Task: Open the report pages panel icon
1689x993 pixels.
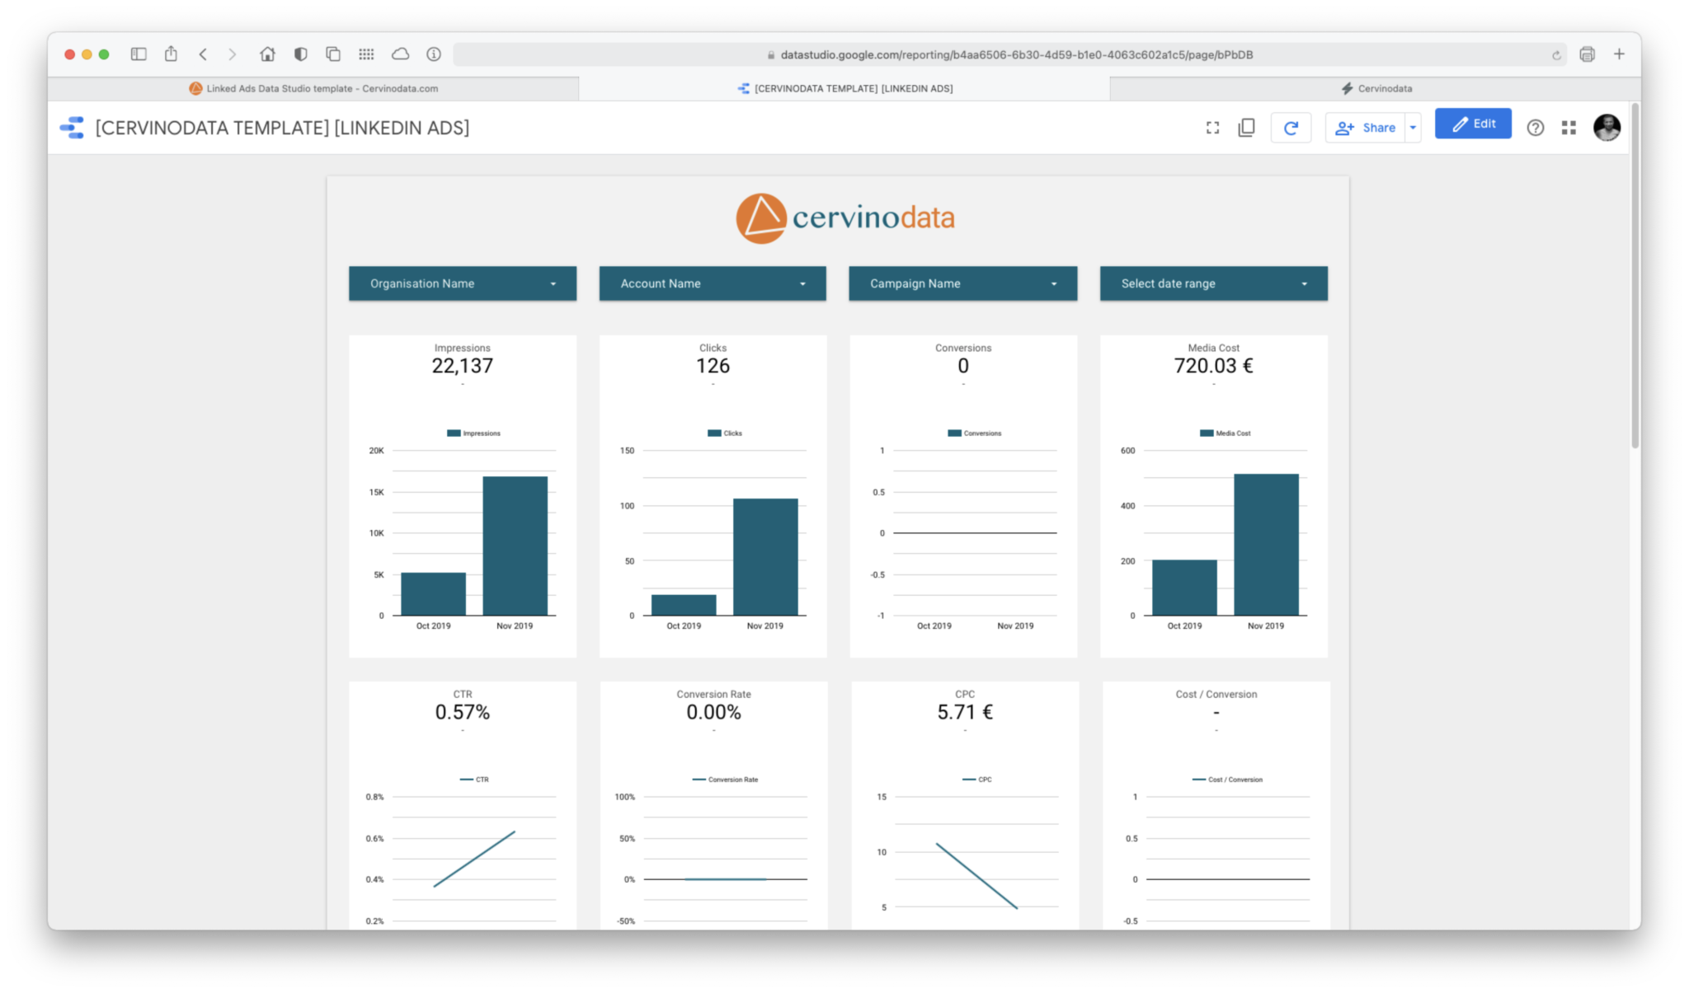Action: click(x=1246, y=127)
